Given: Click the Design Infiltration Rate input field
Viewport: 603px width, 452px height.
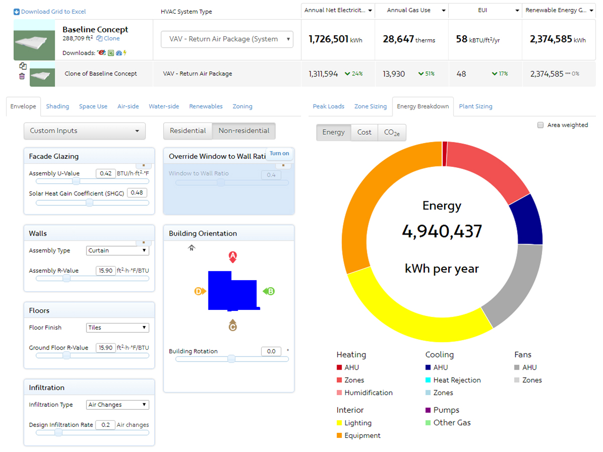Looking at the screenshot, I should (105, 425).
